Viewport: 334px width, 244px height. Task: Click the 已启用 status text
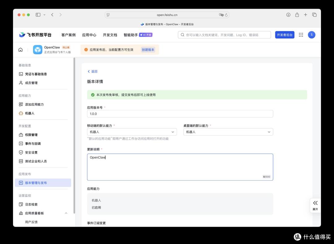coord(96,208)
